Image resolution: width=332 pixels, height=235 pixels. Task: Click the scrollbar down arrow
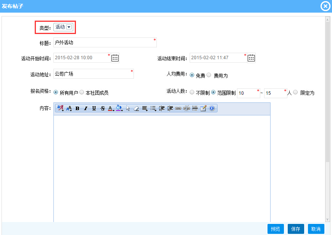(327, 219)
